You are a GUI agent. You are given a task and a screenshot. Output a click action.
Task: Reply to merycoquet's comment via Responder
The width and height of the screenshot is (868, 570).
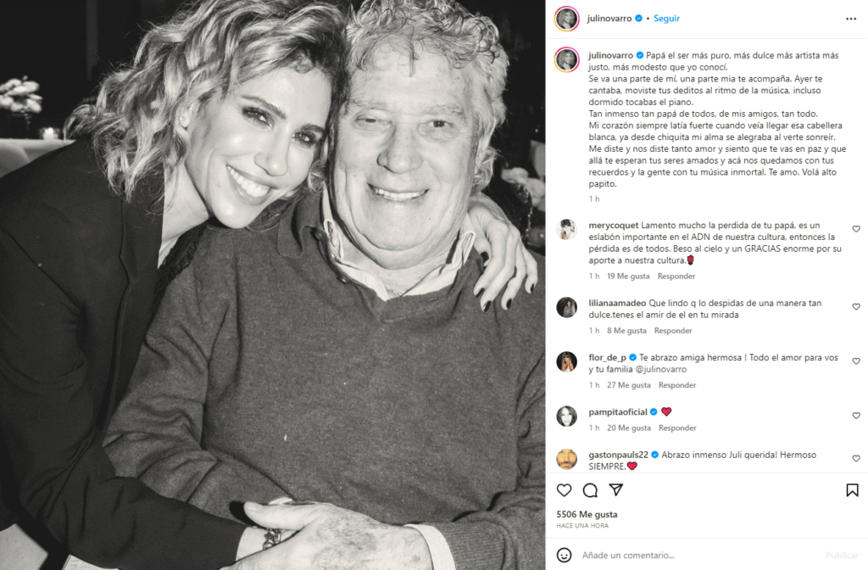tap(676, 276)
